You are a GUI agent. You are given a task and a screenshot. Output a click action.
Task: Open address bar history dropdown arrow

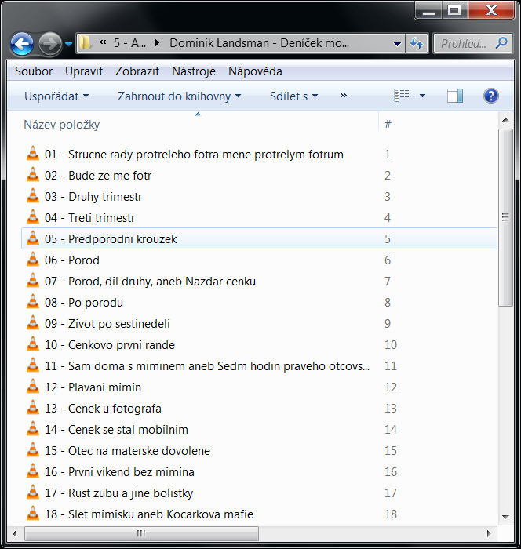397,44
